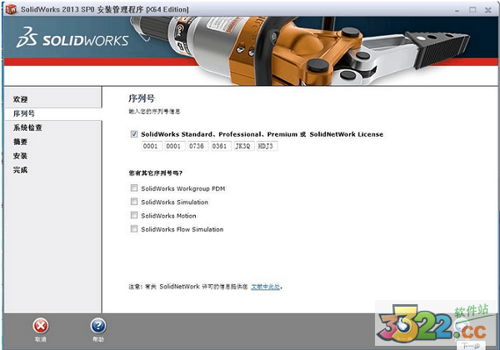Click the 下一步 next button
Viewport: 500px width, 350px height.
pos(471,346)
